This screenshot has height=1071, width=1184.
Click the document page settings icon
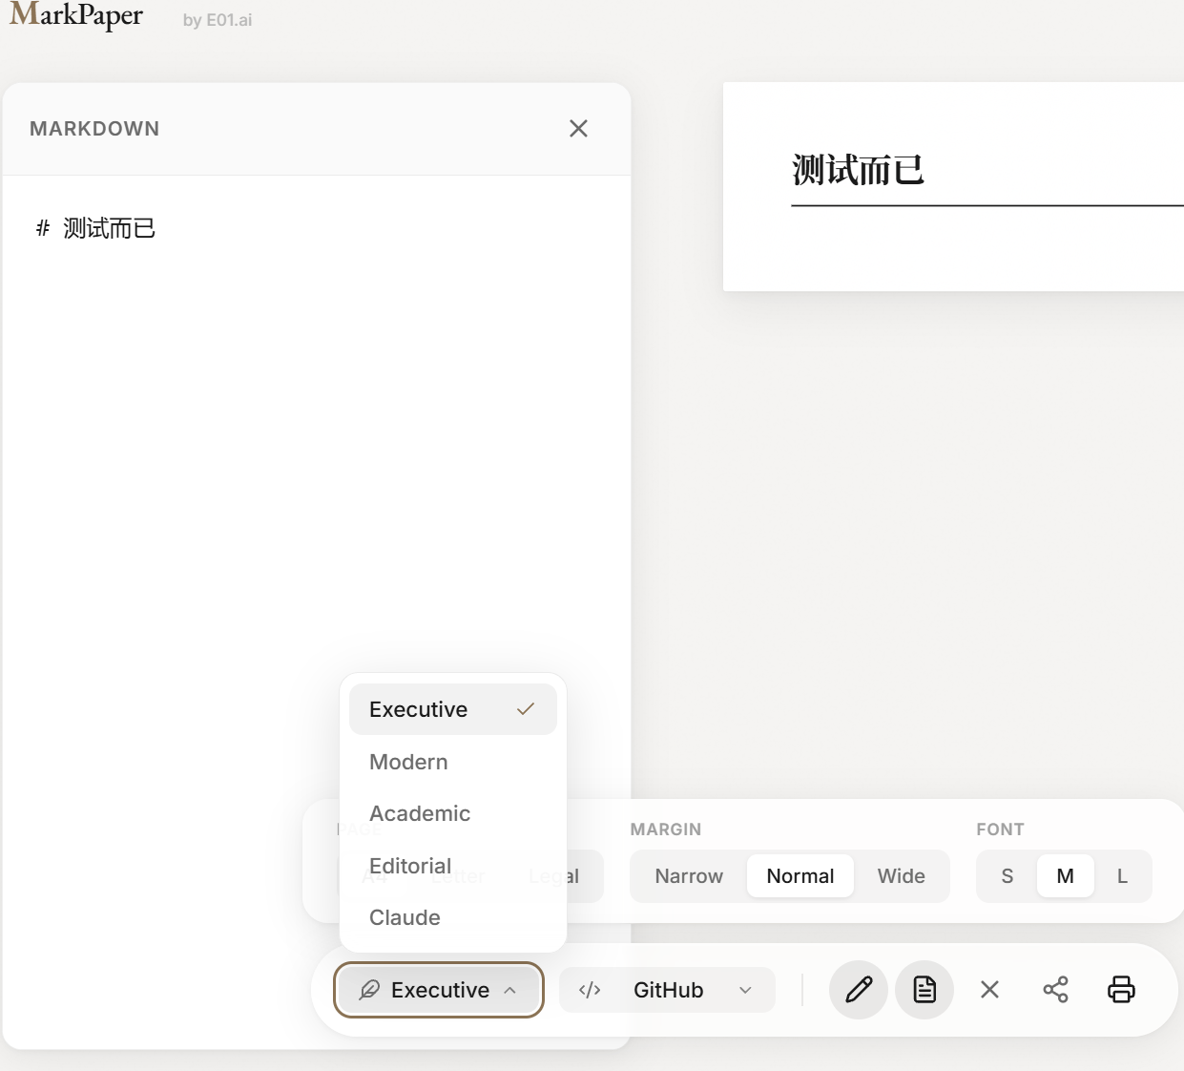click(924, 990)
